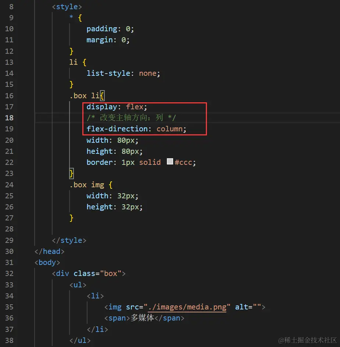Click the 'li' selector on line 13

(x=74, y=62)
